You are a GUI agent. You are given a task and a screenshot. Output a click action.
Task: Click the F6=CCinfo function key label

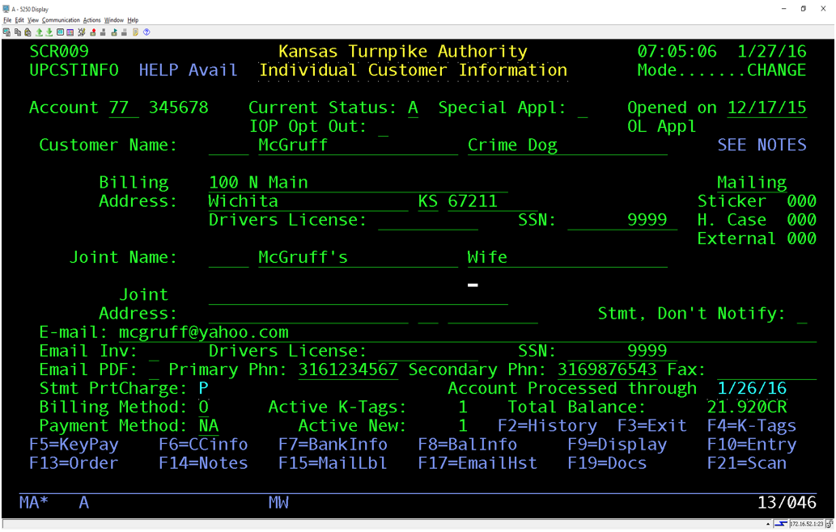click(203, 444)
